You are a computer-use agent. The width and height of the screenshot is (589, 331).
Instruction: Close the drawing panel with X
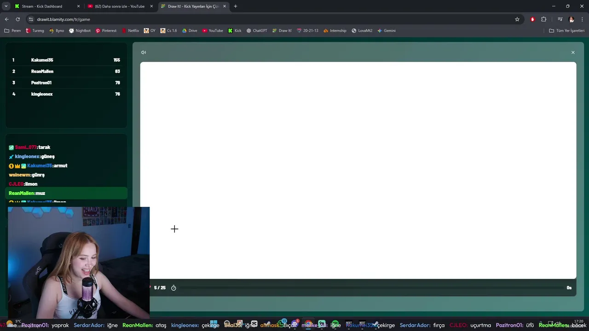[x=573, y=52]
